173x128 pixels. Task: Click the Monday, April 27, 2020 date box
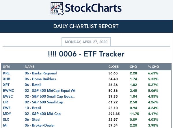click(86, 42)
